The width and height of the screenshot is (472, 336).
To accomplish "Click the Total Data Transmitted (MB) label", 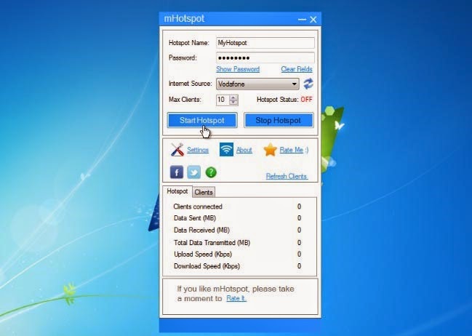I will 212,243.
